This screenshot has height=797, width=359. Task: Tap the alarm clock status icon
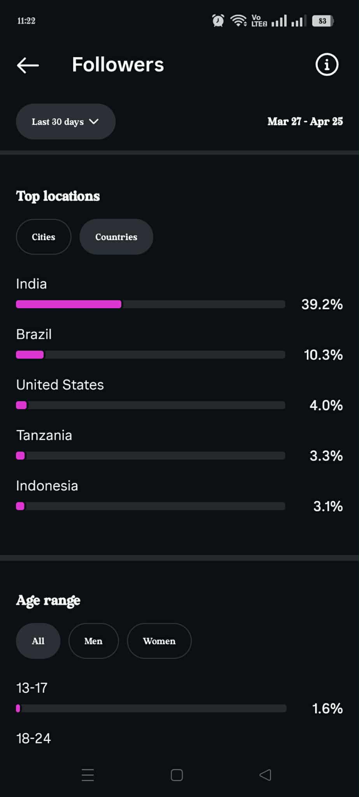(x=218, y=21)
